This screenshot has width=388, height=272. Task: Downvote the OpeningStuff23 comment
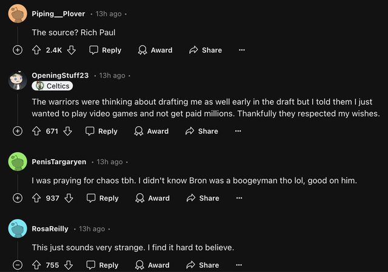click(x=67, y=131)
